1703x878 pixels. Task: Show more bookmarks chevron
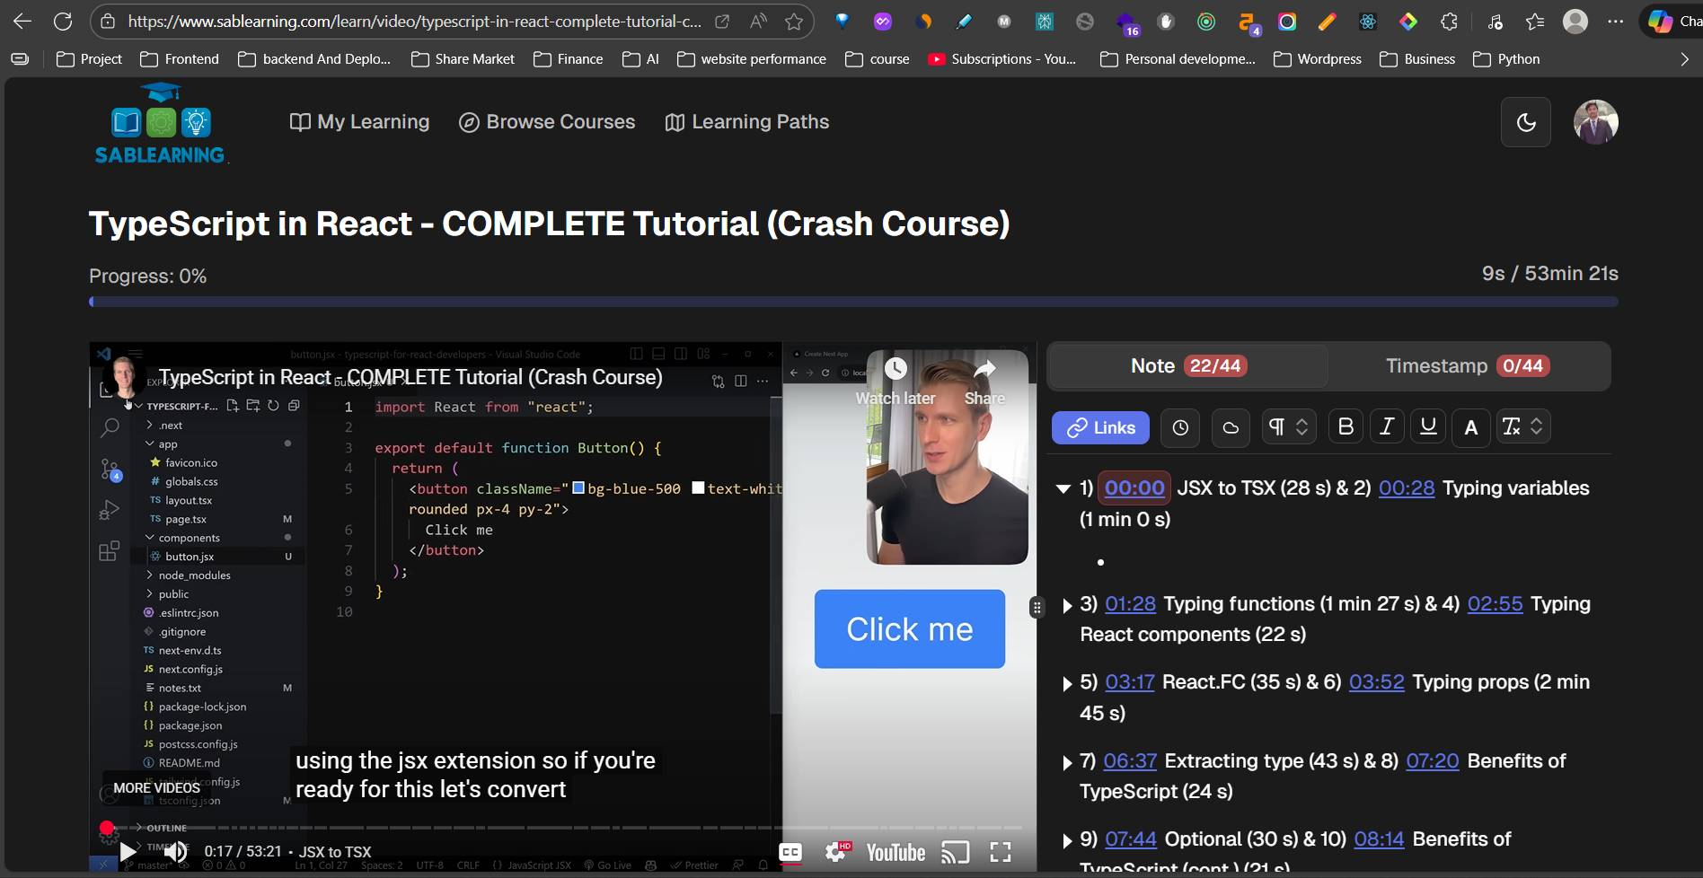[x=1684, y=59]
